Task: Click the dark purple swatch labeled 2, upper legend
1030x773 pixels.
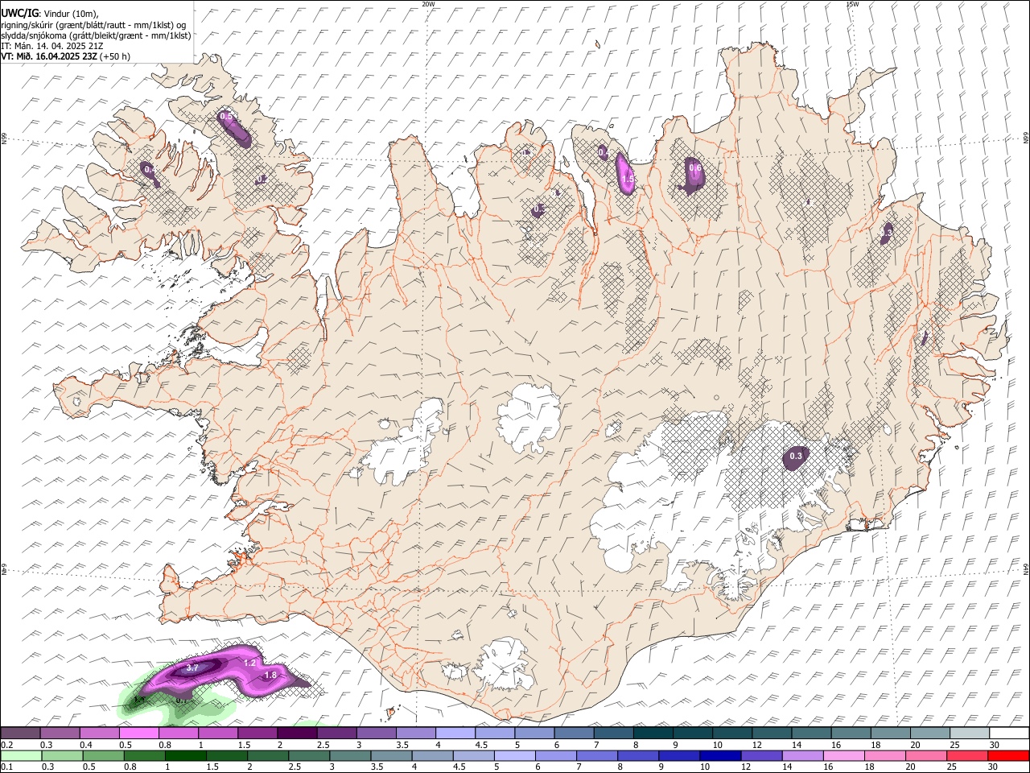Action: pyautogui.click(x=297, y=733)
